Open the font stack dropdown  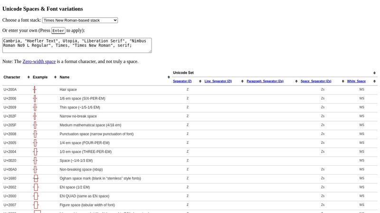coord(80,20)
